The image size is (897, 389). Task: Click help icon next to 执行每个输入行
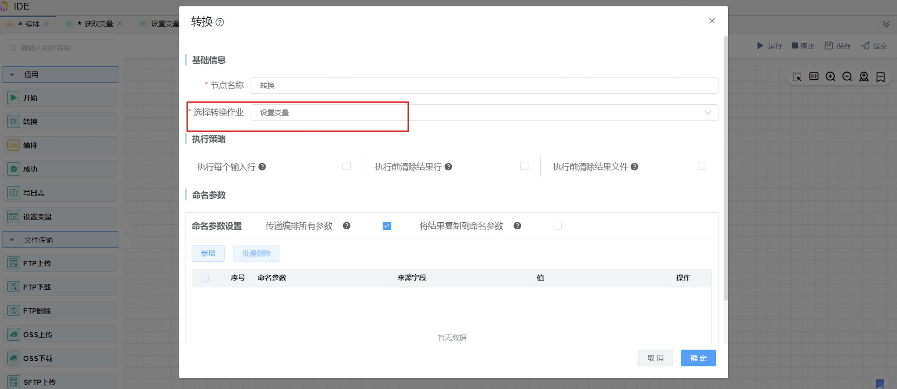pyautogui.click(x=262, y=167)
